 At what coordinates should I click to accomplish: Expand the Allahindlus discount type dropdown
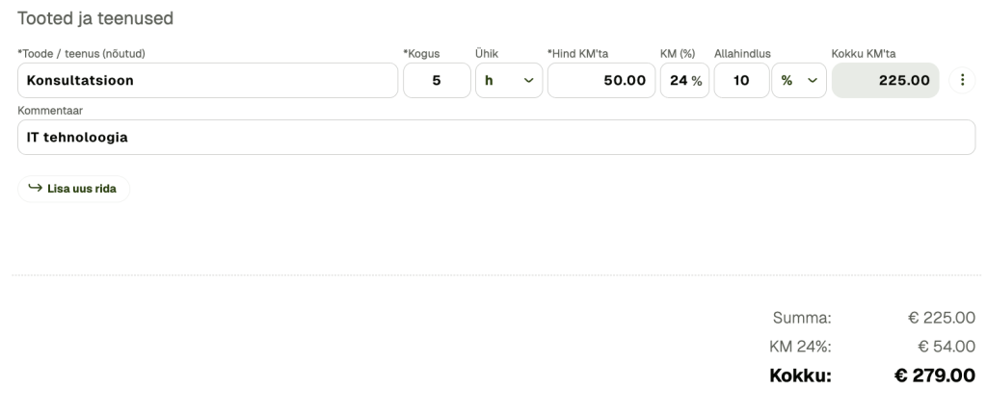(x=799, y=81)
